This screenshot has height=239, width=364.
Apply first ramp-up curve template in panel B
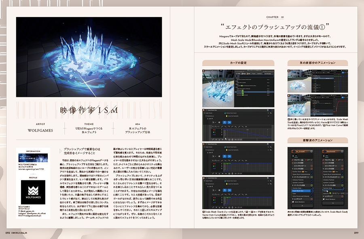222,127
